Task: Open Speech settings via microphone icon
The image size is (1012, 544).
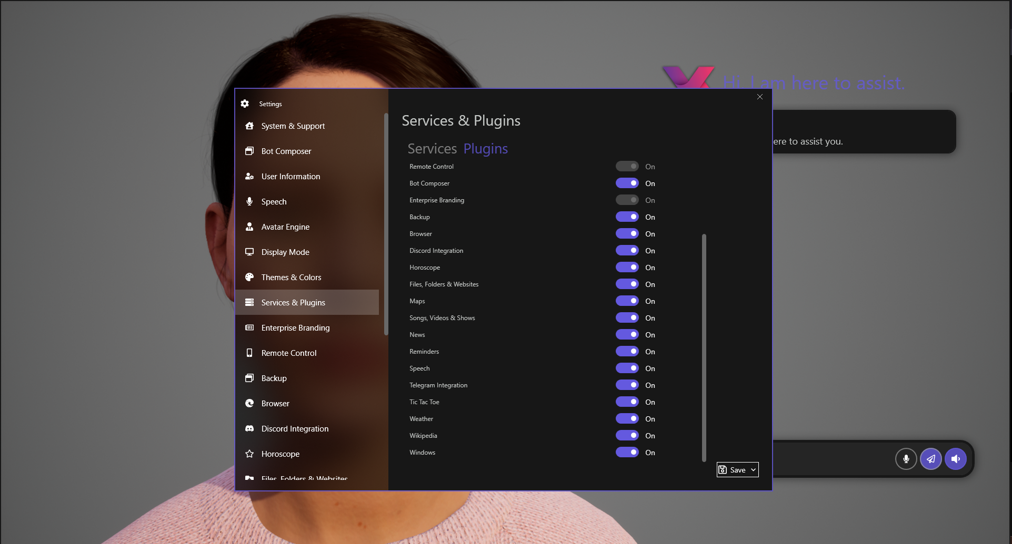Action: tap(249, 201)
